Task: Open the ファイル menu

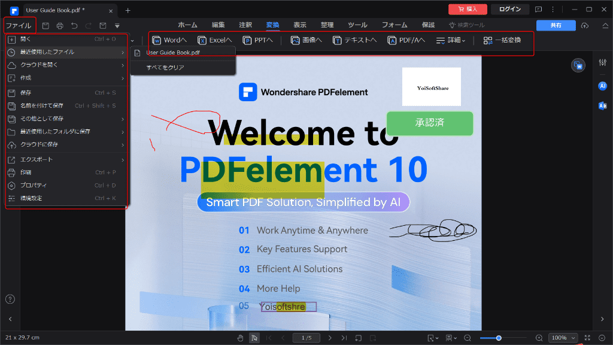Action: pos(19,26)
